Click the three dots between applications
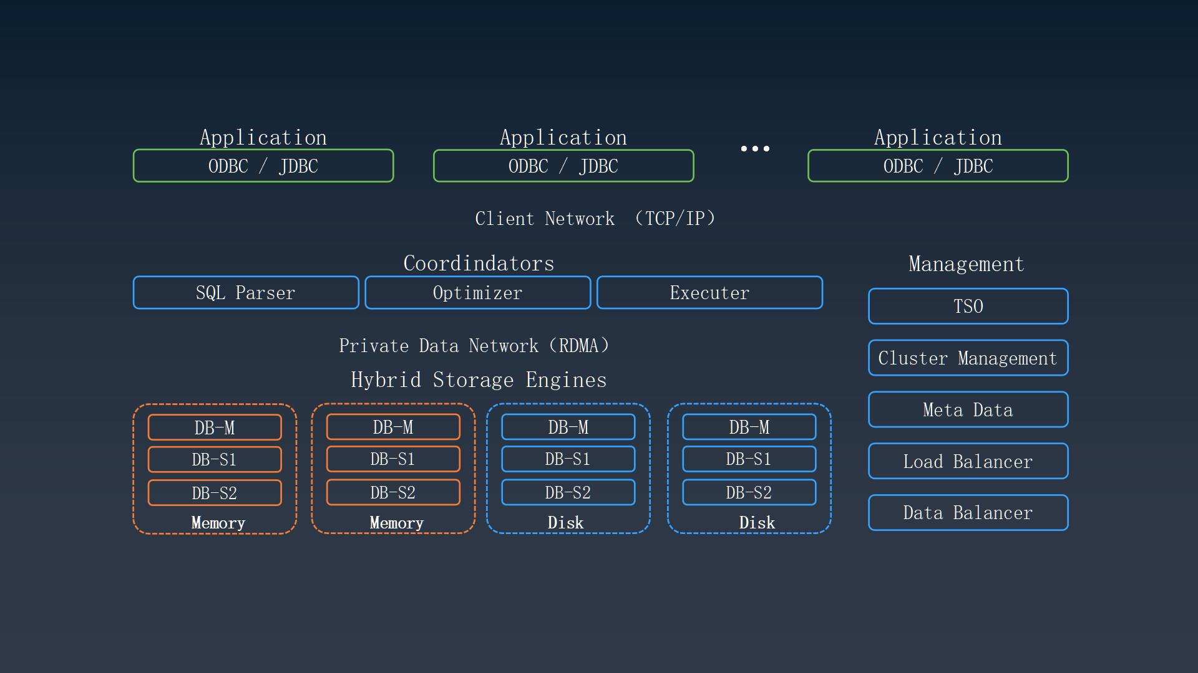The image size is (1198, 673). [755, 148]
